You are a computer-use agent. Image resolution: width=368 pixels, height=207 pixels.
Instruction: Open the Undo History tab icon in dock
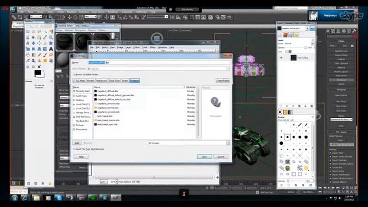(x=297, y=34)
